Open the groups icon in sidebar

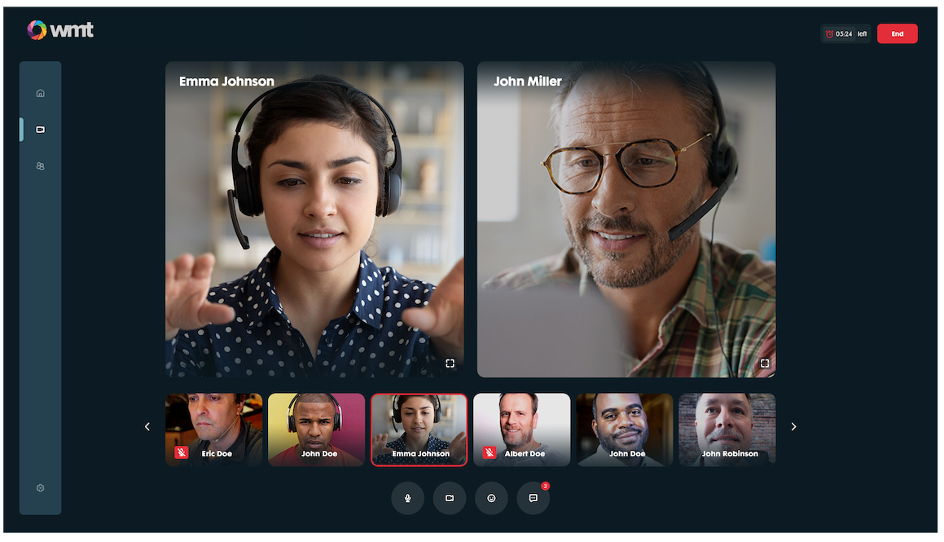(41, 166)
